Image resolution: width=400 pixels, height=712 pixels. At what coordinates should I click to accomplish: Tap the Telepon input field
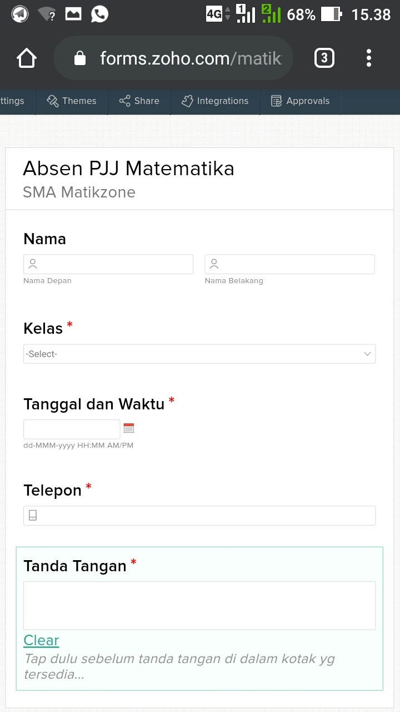199,516
